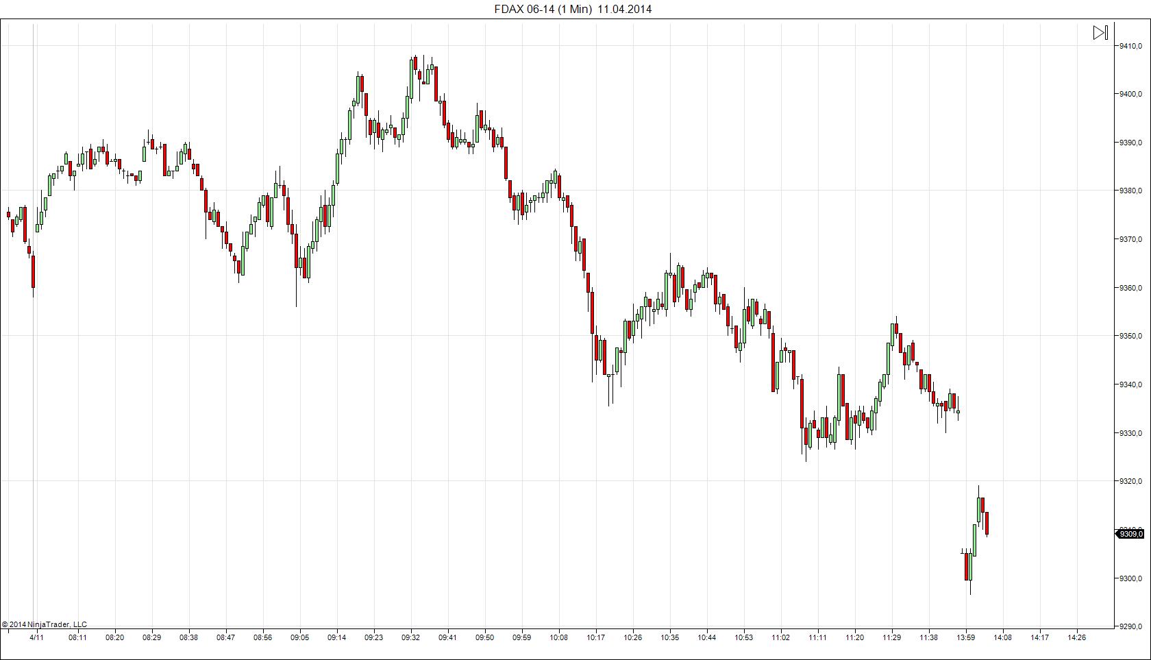This screenshot has height=660, width=1151.
Task: Click the 9330,0 price axis label
Action: pyautogui.click(x=1130, y=433)
